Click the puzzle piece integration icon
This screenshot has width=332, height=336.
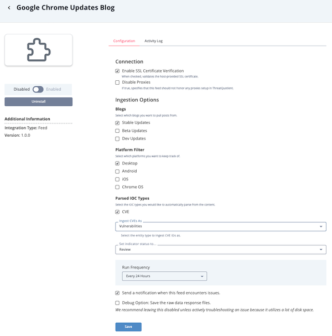tap(39, 50)
